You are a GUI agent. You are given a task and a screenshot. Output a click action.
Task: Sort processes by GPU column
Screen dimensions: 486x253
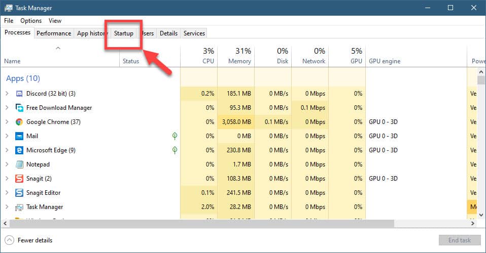point(347,56)
